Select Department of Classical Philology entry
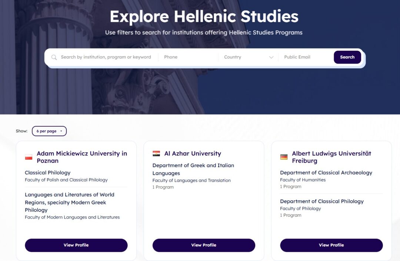Screen dimensions: 400x261 click(322, 201)
